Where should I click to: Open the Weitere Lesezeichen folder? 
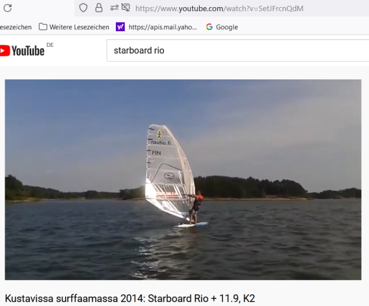coord(74,27)
